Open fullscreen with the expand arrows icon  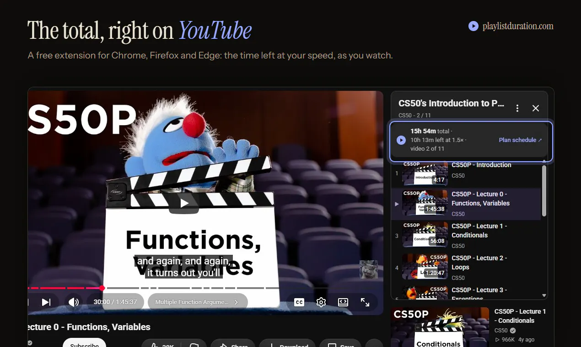pyautogui.click(x=365, y=302)
